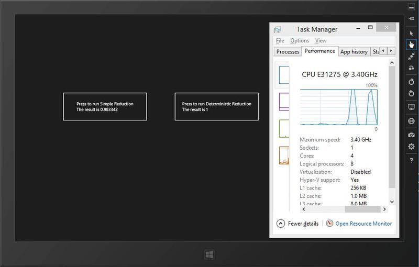Viewport: 419px width, 267px height.
Task: Rotate simulator counterclockwise
Action: (x=411, y=93)
